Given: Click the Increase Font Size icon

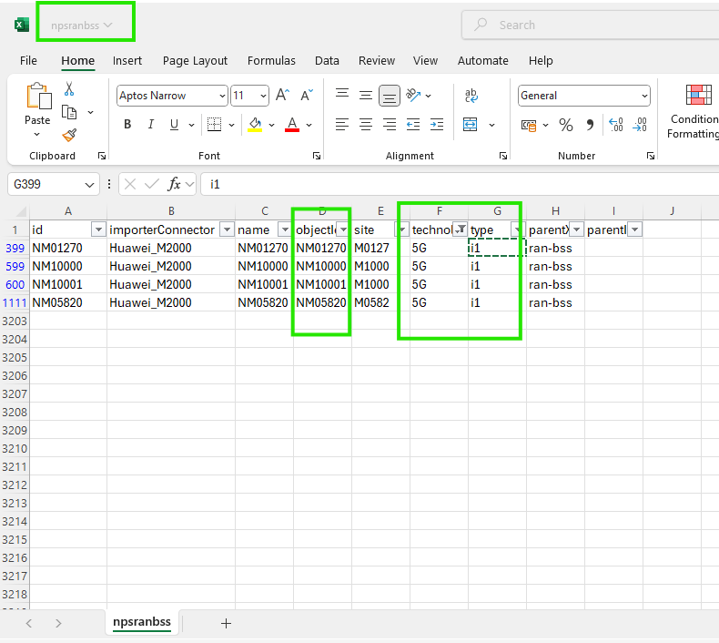Looking at the screenshot, I should [x=282, y=96].
